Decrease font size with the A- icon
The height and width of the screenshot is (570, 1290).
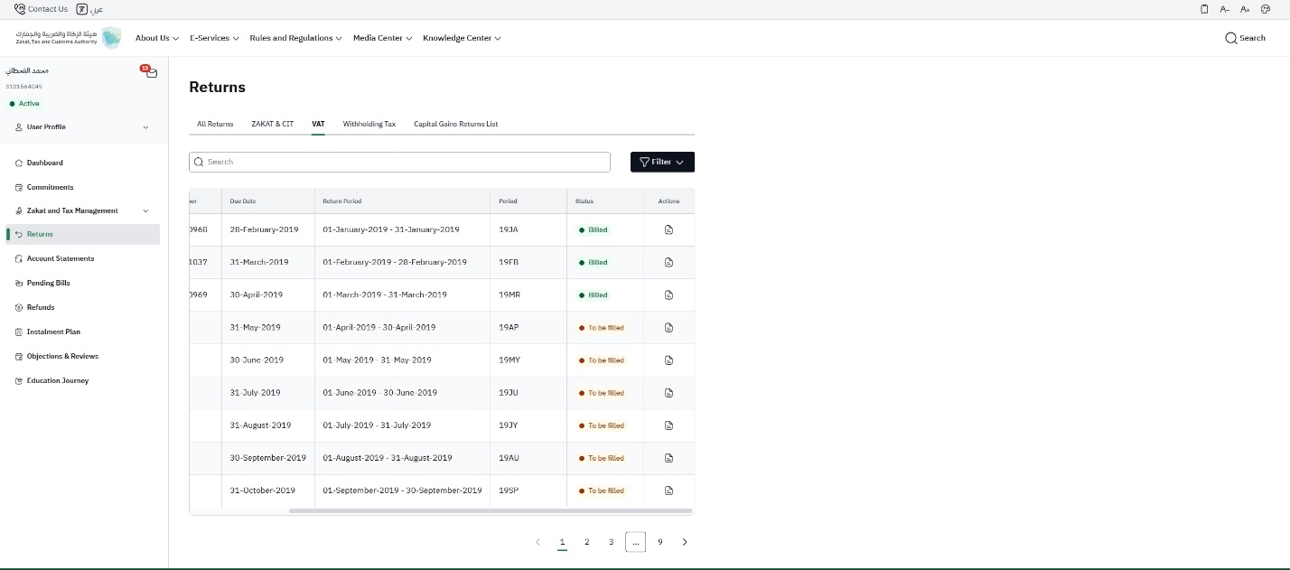click(x=1225, y=9)
